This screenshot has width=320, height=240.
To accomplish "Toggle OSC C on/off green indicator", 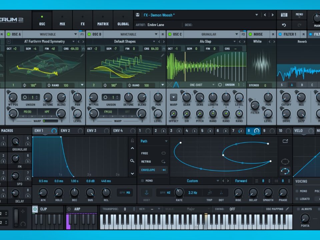I will 169,34.
